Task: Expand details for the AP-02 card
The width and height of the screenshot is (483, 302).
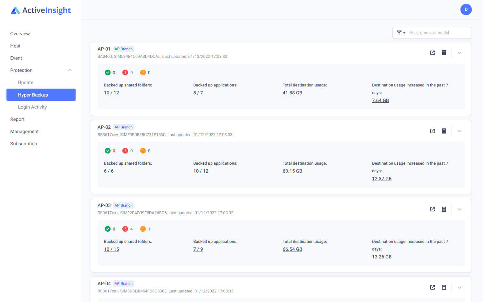Action: click(x=459, y=131)
